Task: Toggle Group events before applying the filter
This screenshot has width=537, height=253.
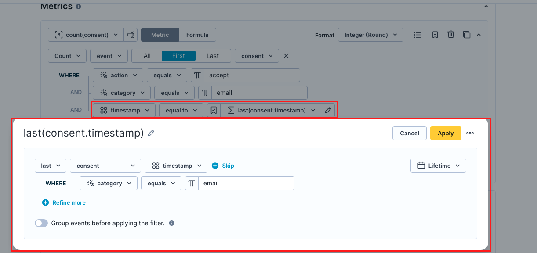Action: click(x=41, y=223)
